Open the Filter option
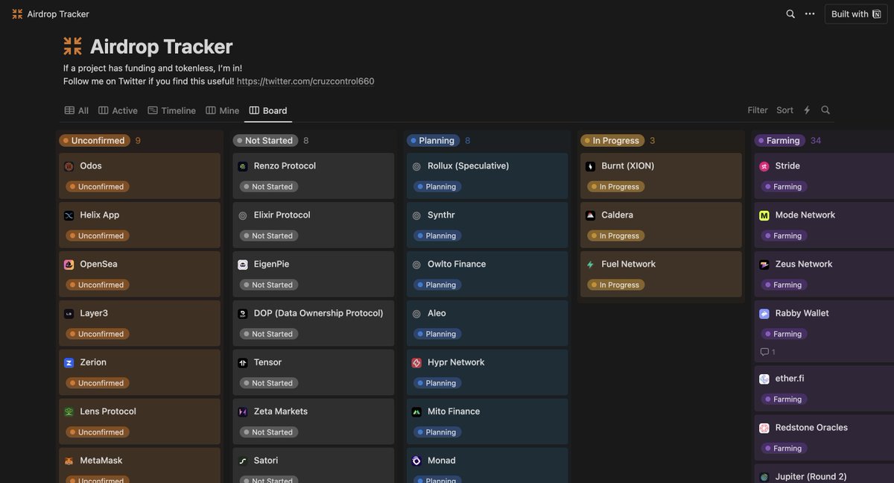 [x=758, y=110]
